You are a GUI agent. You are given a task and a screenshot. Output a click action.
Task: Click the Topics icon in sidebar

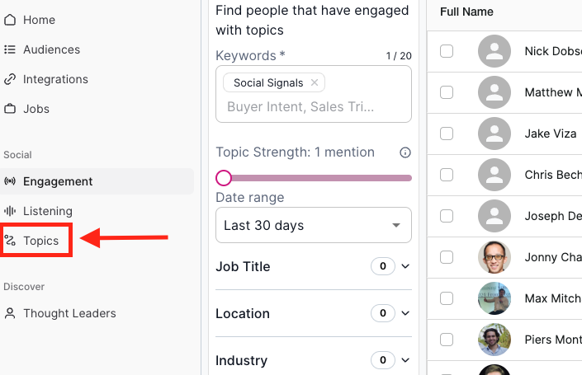coord(10,241)
